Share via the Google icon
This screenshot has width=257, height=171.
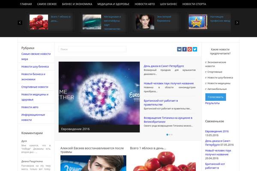pyautogui.click(x=190, y=49)
